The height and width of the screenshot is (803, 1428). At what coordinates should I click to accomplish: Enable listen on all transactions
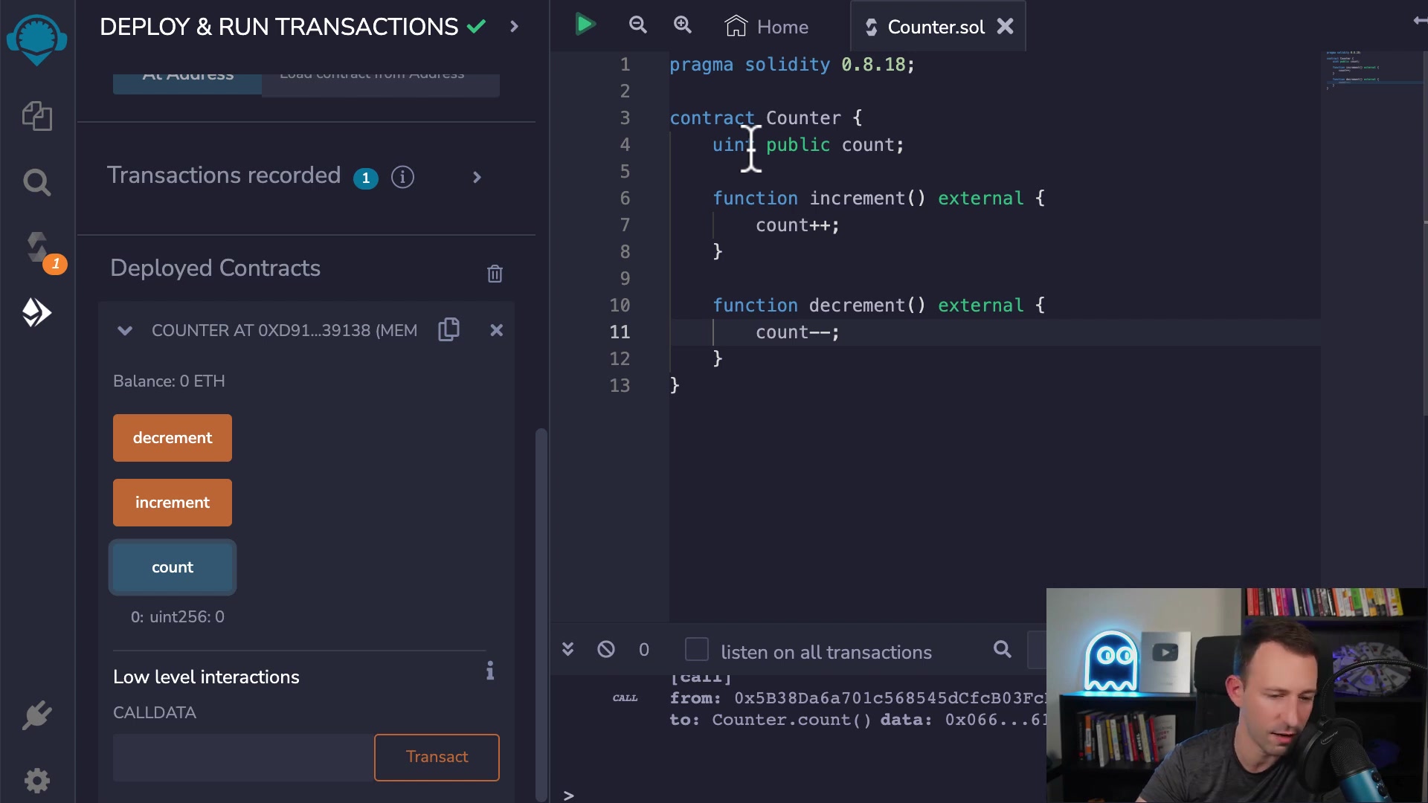[696, 649]
